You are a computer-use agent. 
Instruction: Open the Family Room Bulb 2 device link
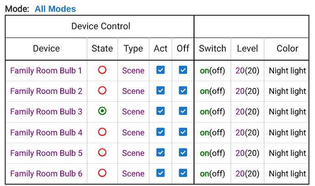click(x=46, y=91)
